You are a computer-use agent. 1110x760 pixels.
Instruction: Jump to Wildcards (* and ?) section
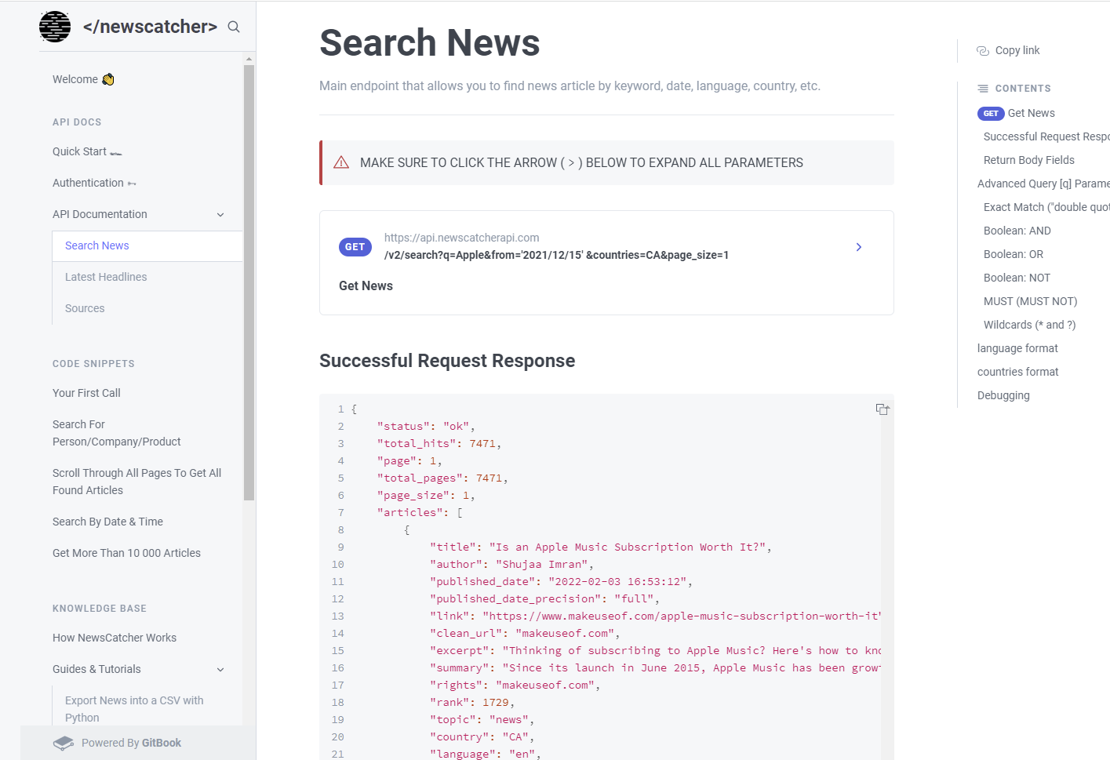coord(1029,325)
